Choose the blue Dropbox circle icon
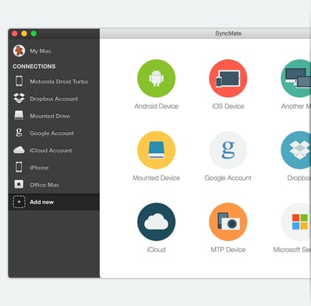 (x=296, y=150)
